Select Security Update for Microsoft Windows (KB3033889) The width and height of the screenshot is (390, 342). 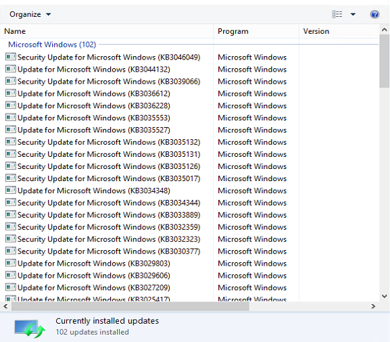click(x=109, y=215)
